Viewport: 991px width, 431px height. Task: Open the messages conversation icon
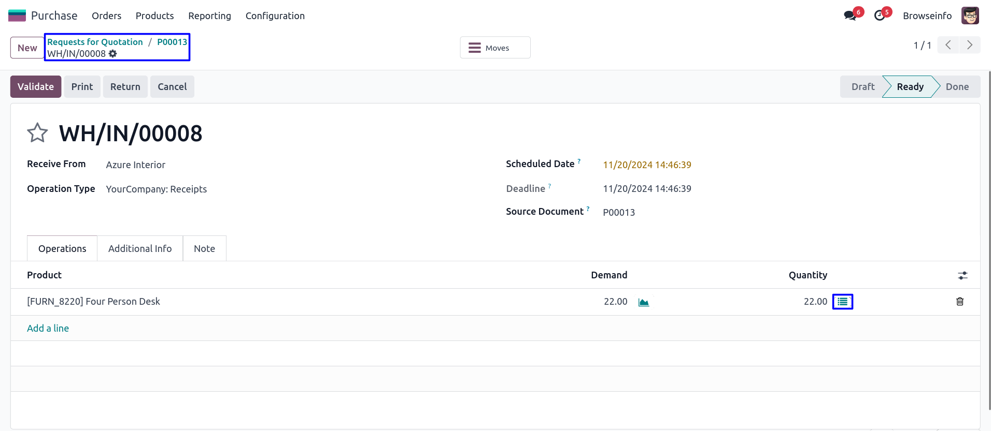(850, 16)
